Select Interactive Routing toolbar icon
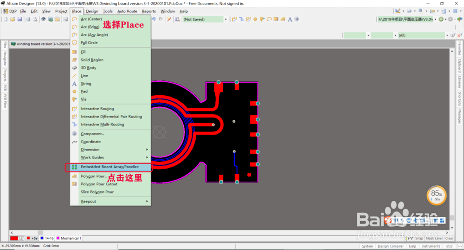Image resolution: width=464 pixels, height=250 pixels. click(x=234, y=19)
